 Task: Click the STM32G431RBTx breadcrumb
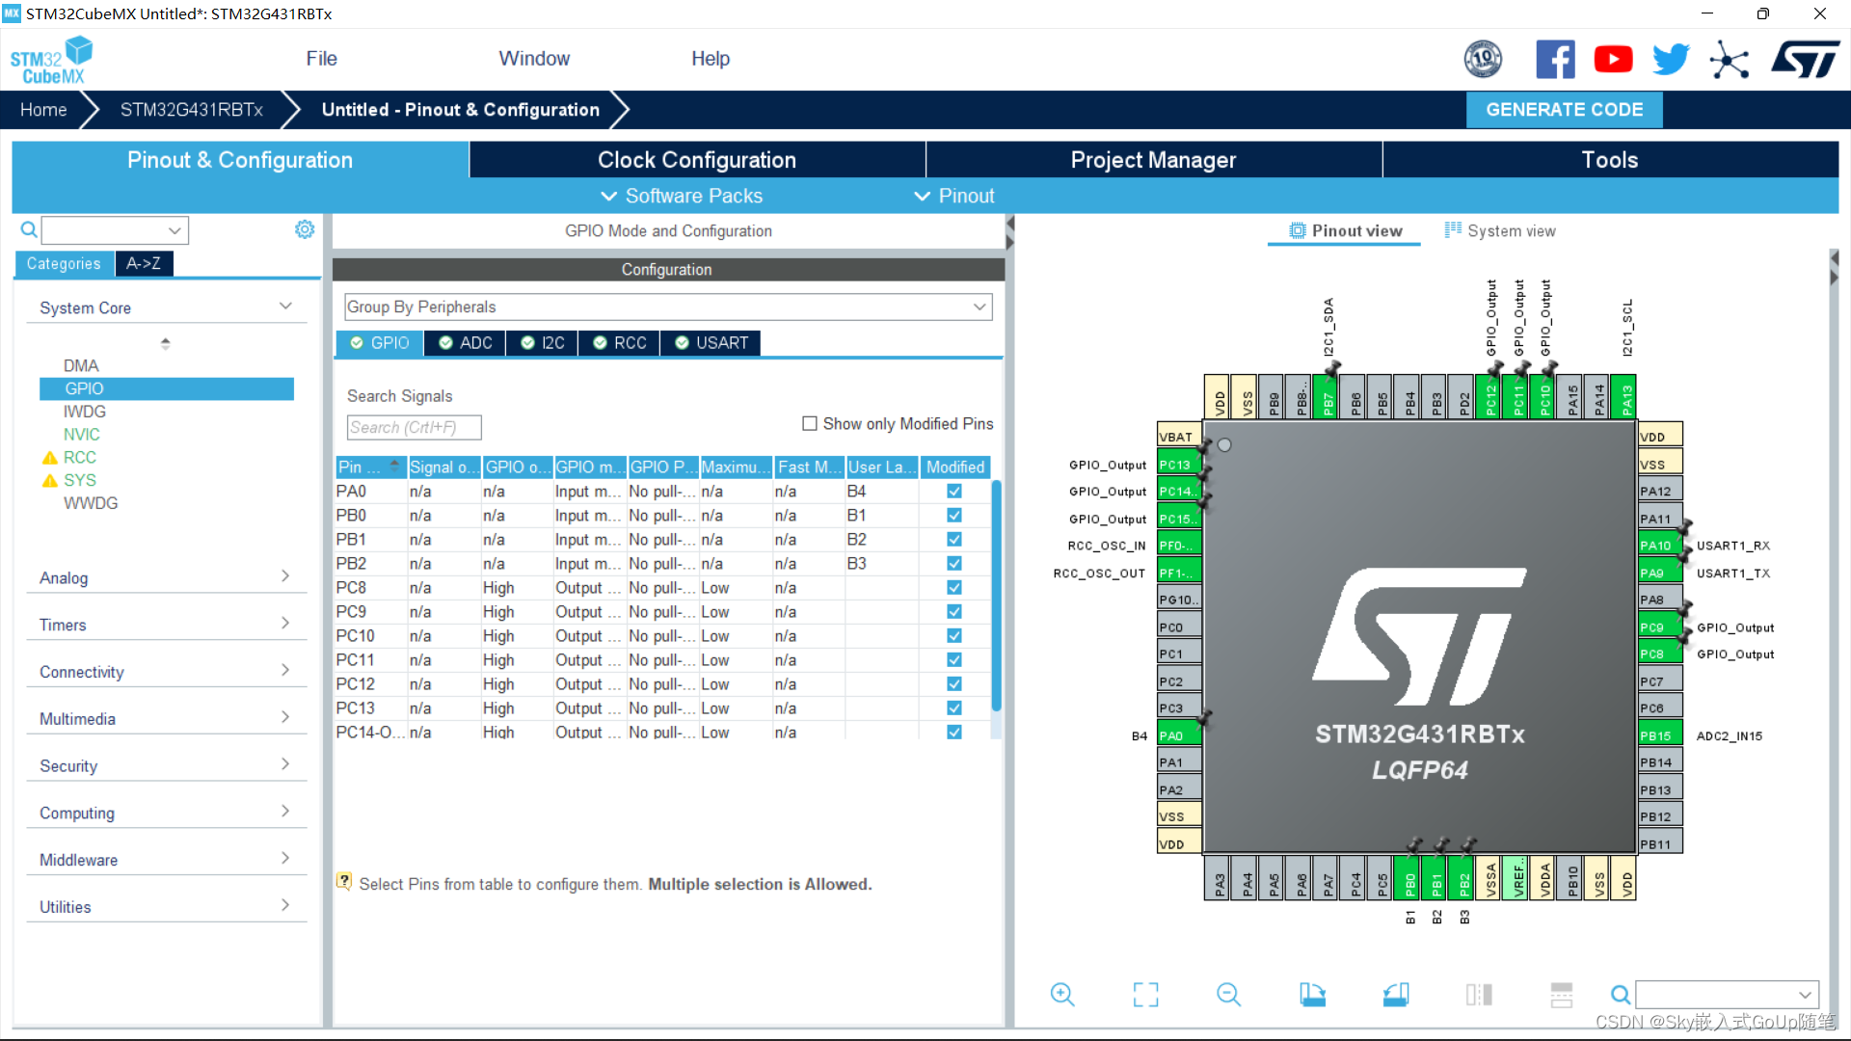(192, 110)
